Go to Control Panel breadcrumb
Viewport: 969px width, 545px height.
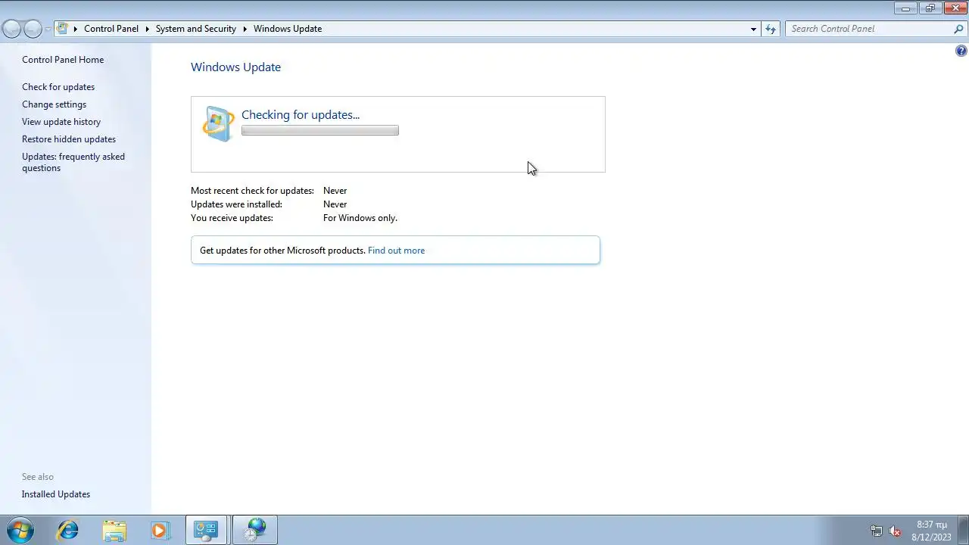[111, 29]
